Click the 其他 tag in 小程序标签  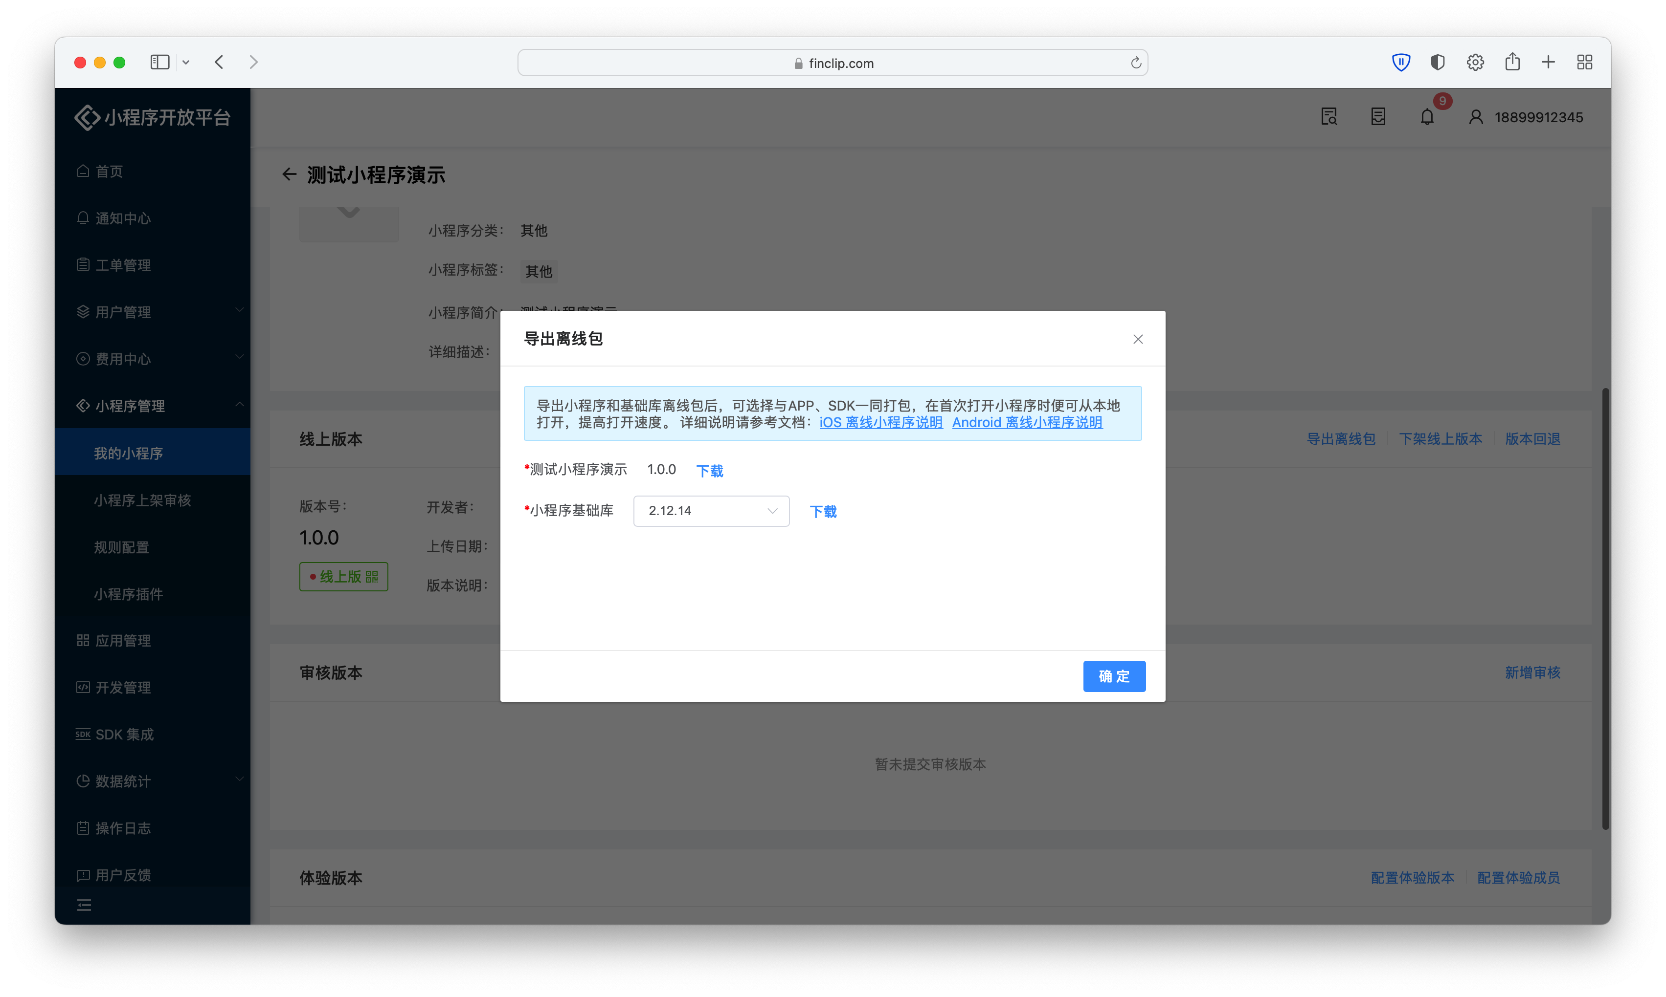pyautogui.click(x=539, y=271)
